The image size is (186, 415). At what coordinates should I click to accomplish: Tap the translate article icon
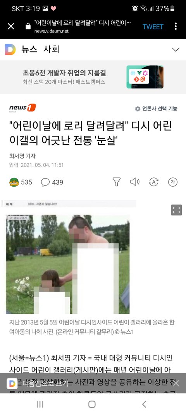click(153, 182)
